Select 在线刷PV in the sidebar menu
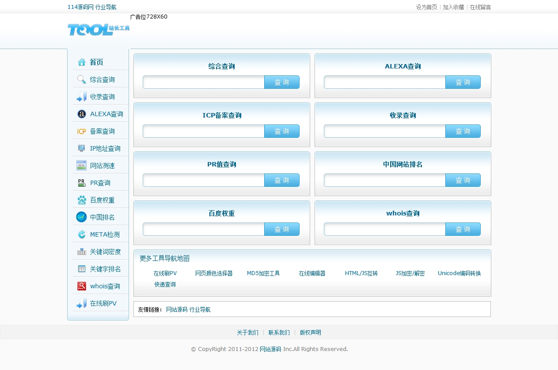Image resolution: width=558 pixels, height=370 pixels. tap(103, 303)
